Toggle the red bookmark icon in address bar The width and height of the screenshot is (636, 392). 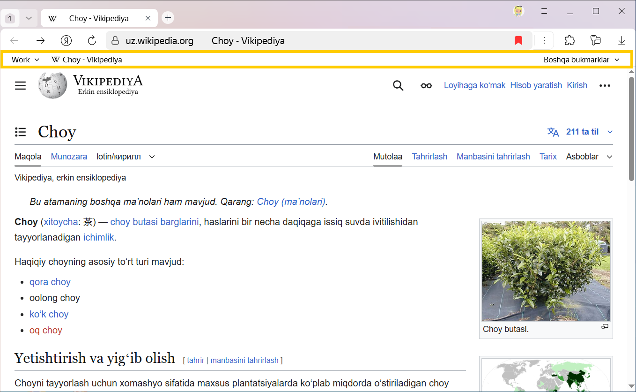518,41
